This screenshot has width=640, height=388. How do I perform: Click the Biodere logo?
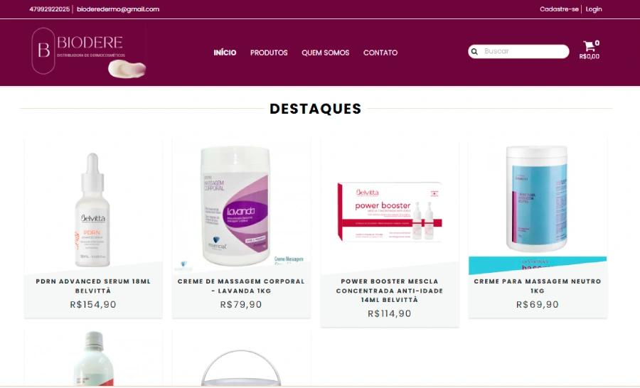88,51
